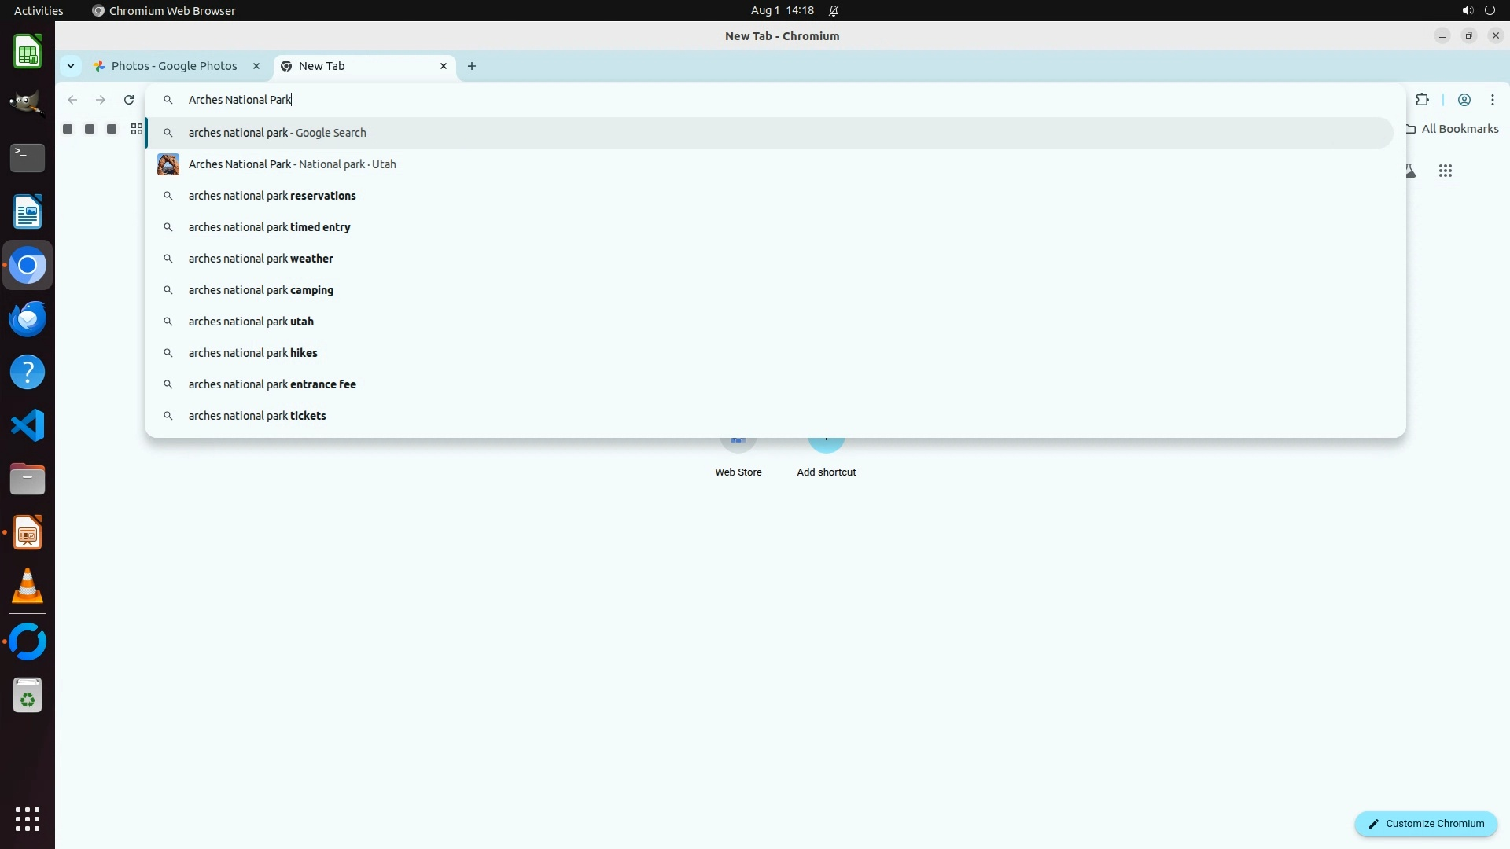Select Arches National Park Utah entity suggestion

click(x=292, y=164)
